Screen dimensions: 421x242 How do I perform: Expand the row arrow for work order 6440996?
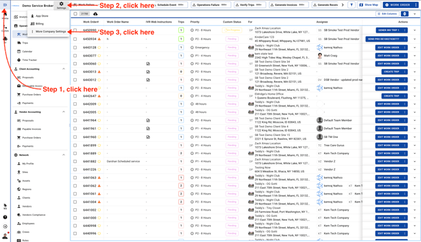[415, 233]
